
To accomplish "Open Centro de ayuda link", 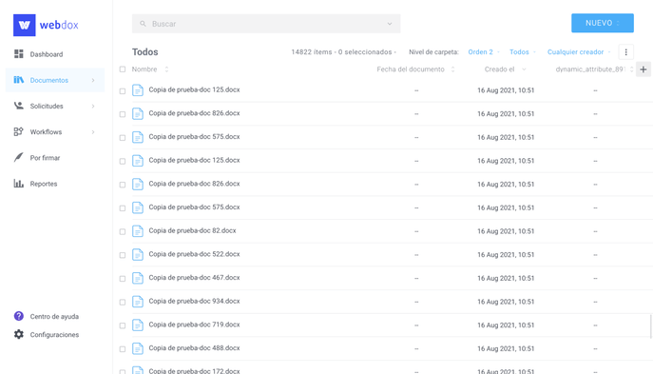I will point(54,317).
